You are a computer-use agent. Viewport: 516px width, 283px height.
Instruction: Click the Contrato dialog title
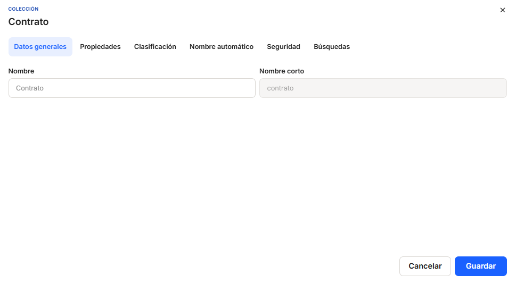[x=28, y=22]
